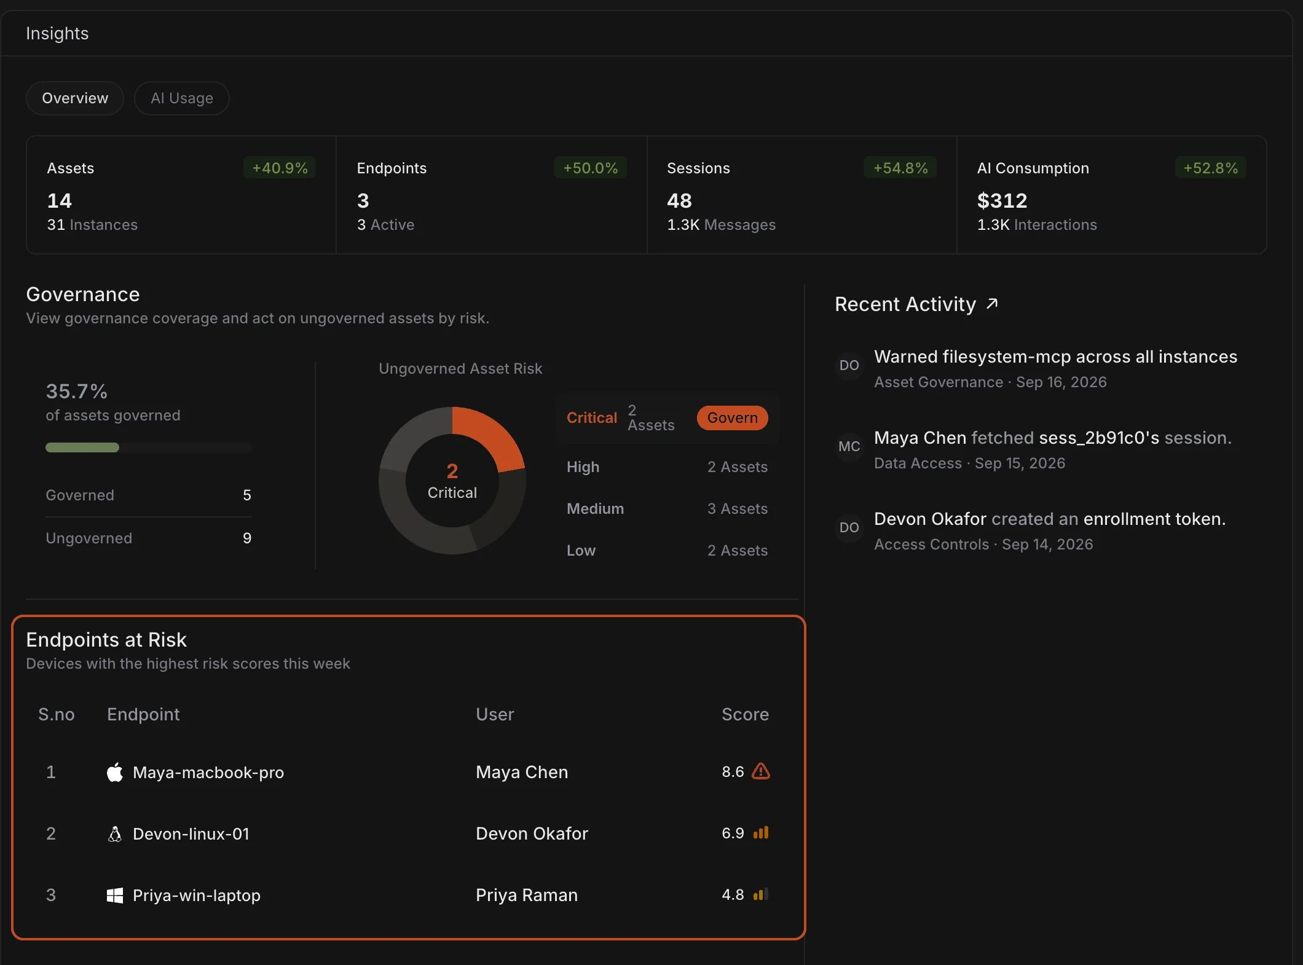The width and height of the screenshot is (1303, 965).
Task: Click the '1.3K Interactions' text
Action: [x=1037, y=225]
